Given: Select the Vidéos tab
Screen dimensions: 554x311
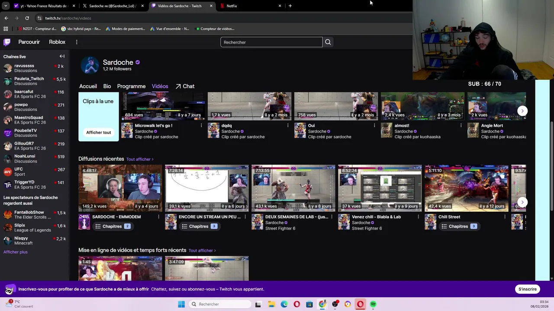Looking at the screenshot, I should click(160, 86).
